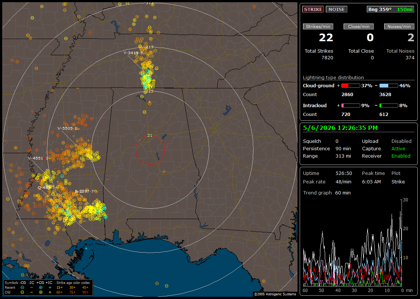This screenshot has width=420, height=299.
Task: Click the Strikes/min label button
Action: click(x=318, y=27)
